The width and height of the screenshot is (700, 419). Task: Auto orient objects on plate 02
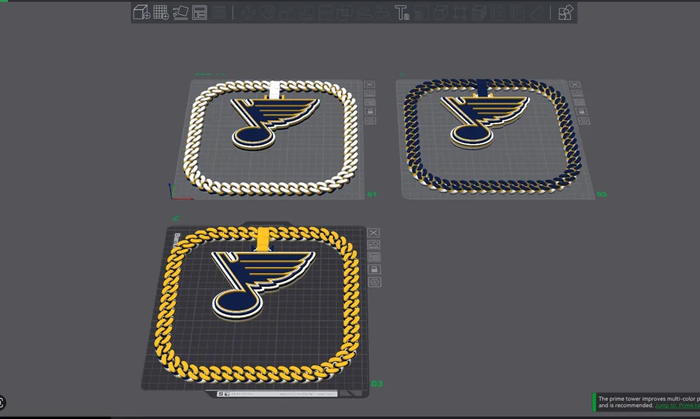577,93
